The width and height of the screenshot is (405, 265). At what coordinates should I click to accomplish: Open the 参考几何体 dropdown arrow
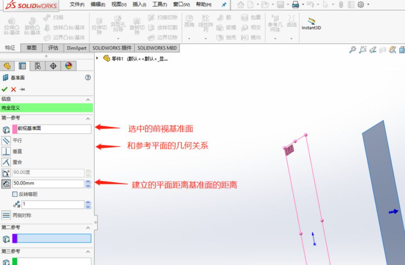[275, 39]
